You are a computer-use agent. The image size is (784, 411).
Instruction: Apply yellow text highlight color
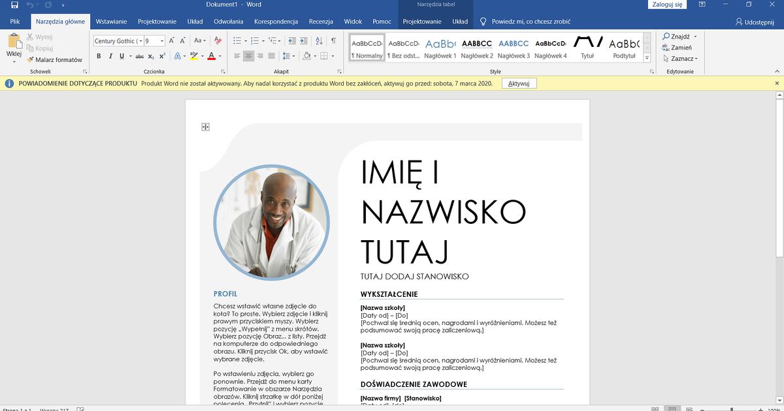[193, 55]
